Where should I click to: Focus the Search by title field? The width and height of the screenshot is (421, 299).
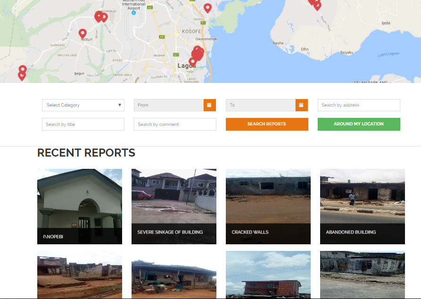(x=83, y=125)
